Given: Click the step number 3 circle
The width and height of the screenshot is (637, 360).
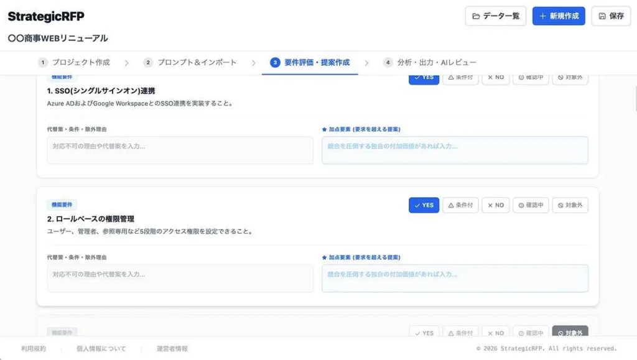Looking at the screenshot, I should (275, 62).
